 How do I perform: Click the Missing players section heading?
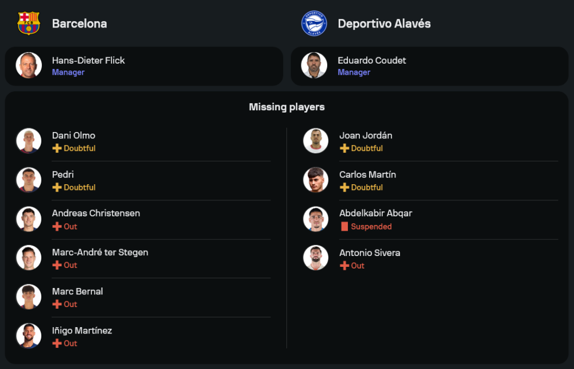pos(287,107)
